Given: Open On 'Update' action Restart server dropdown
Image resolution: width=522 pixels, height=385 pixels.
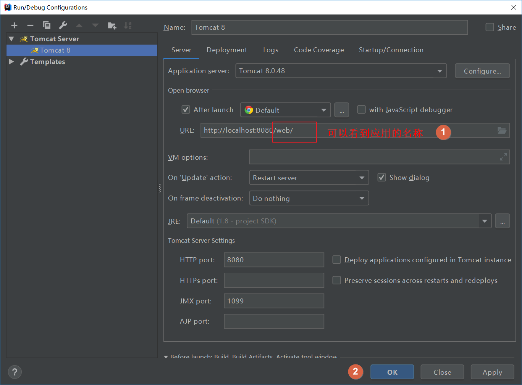Looking at the screenshot, I should tap(309, 178).
